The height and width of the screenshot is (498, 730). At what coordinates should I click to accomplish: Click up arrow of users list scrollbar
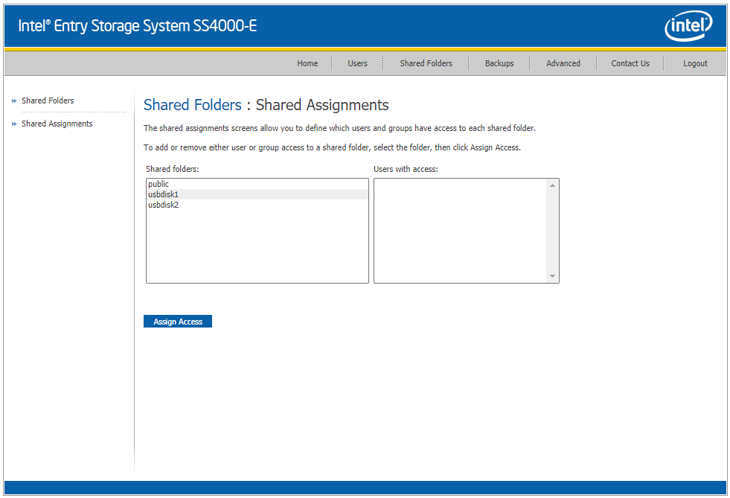click(x=552, y=185)
